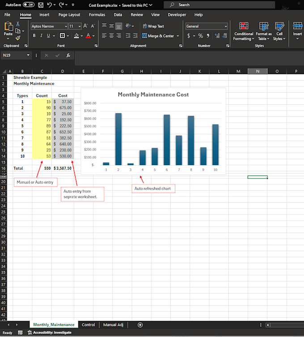The height and width of the screenshot is (337, 304).
Task: Click the Orientation text angle icon
Action: coord(128,26)
